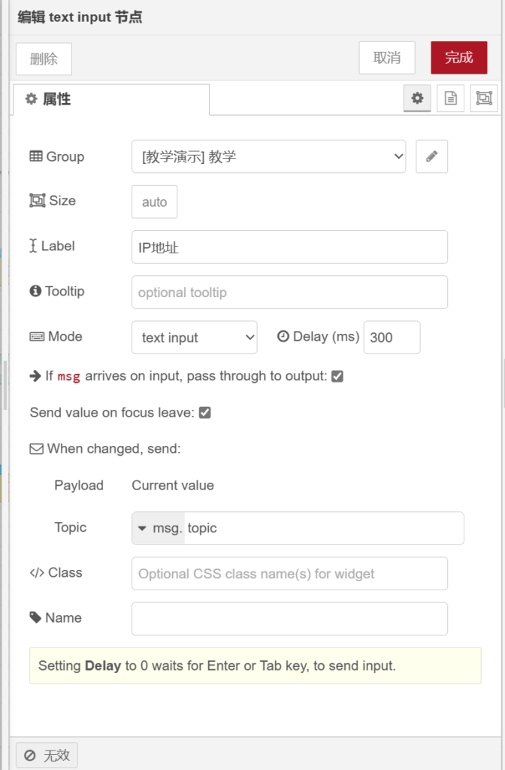Click the node properties gear icon
This screenshot has width=505, height=770.
click(417, 99)
